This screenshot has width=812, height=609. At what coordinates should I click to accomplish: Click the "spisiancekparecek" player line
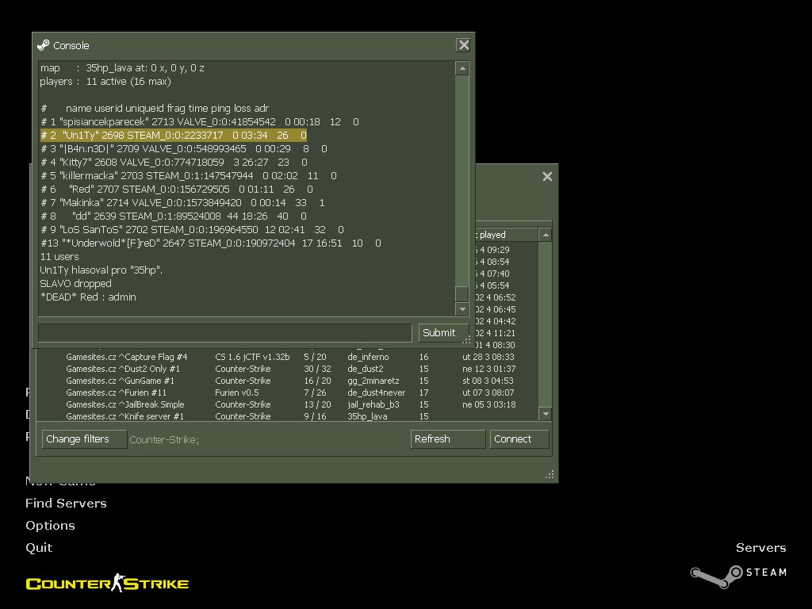pyautogui.click(x=199, y=121)
